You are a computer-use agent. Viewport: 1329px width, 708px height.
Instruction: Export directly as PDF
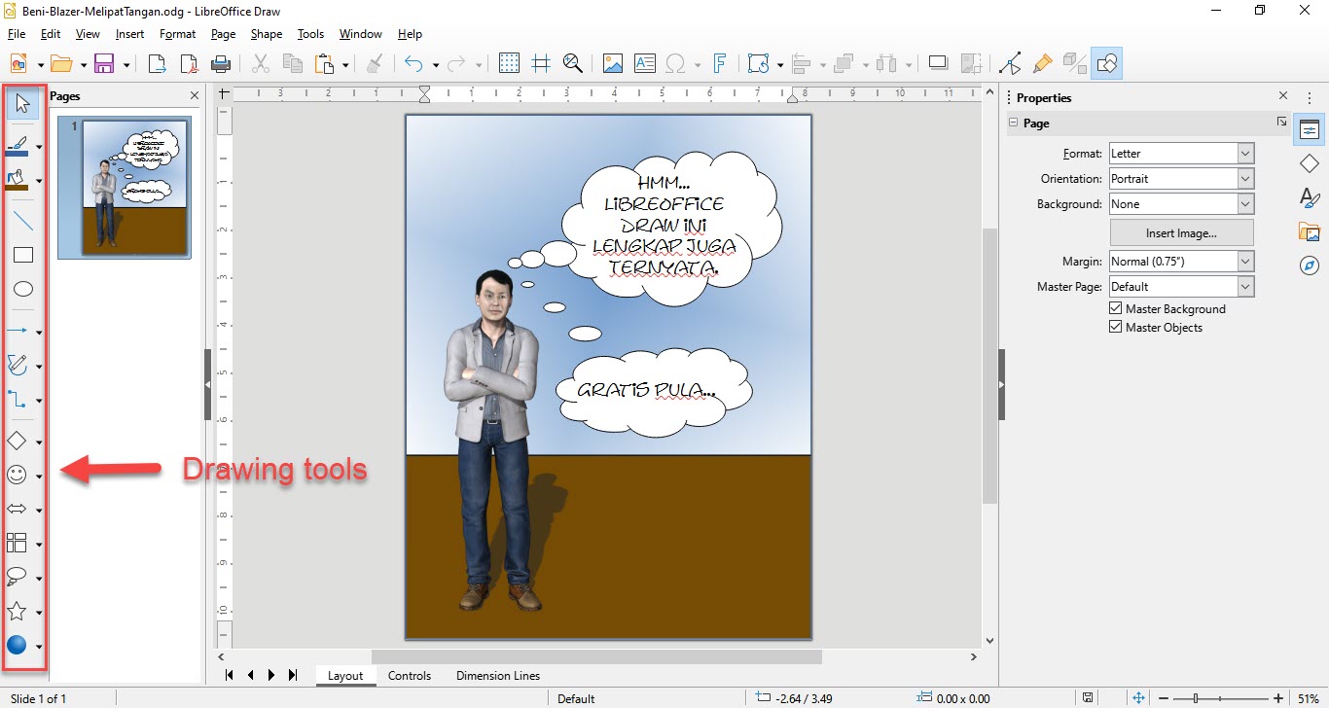click(x=190, y=64)
